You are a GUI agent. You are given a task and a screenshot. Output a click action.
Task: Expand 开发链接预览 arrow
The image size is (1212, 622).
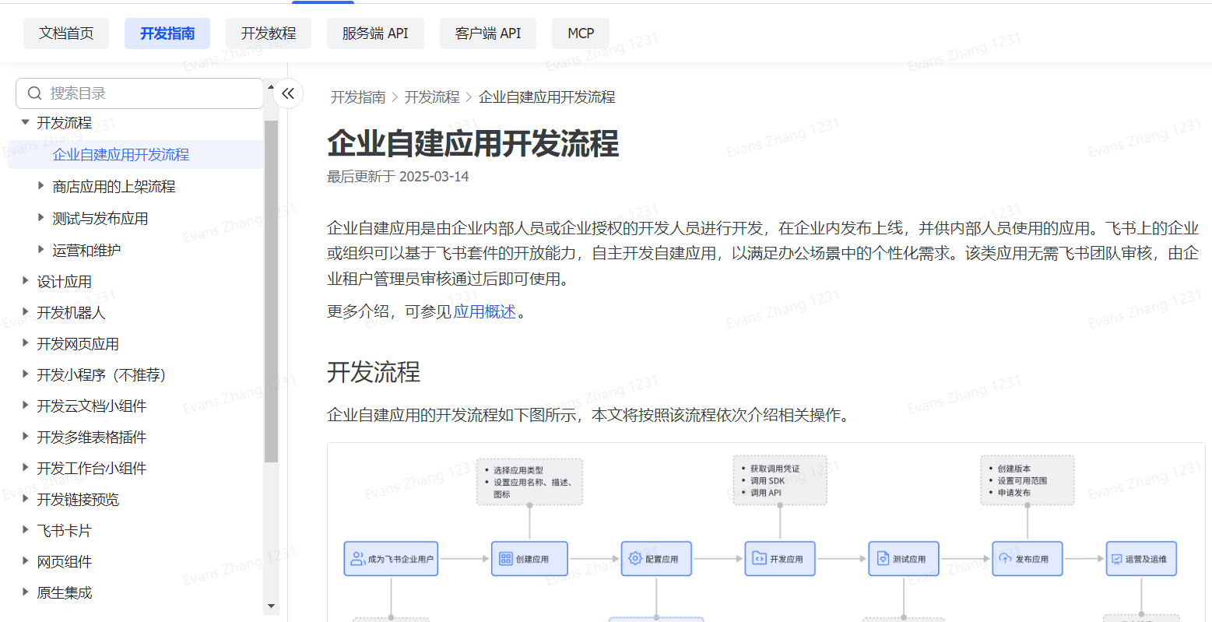tap(25, 499)
